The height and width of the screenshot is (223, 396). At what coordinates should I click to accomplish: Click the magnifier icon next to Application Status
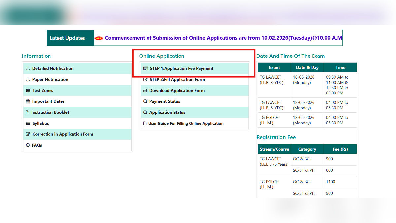[x=145, y=112]
